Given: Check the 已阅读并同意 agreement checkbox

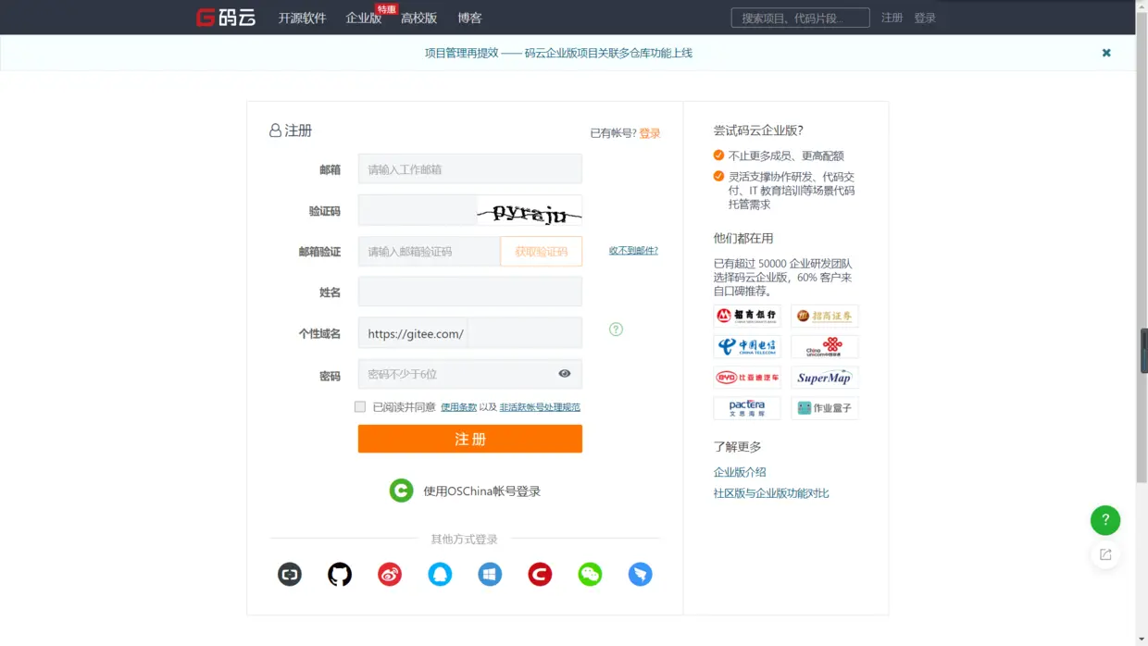Looking at the screenshot, I should [360, 406].
